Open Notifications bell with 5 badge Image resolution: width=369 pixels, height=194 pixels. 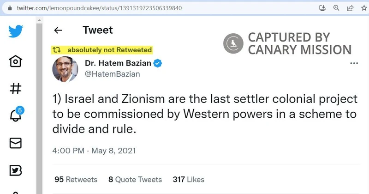pyautogui.click(x=15, y=116)
